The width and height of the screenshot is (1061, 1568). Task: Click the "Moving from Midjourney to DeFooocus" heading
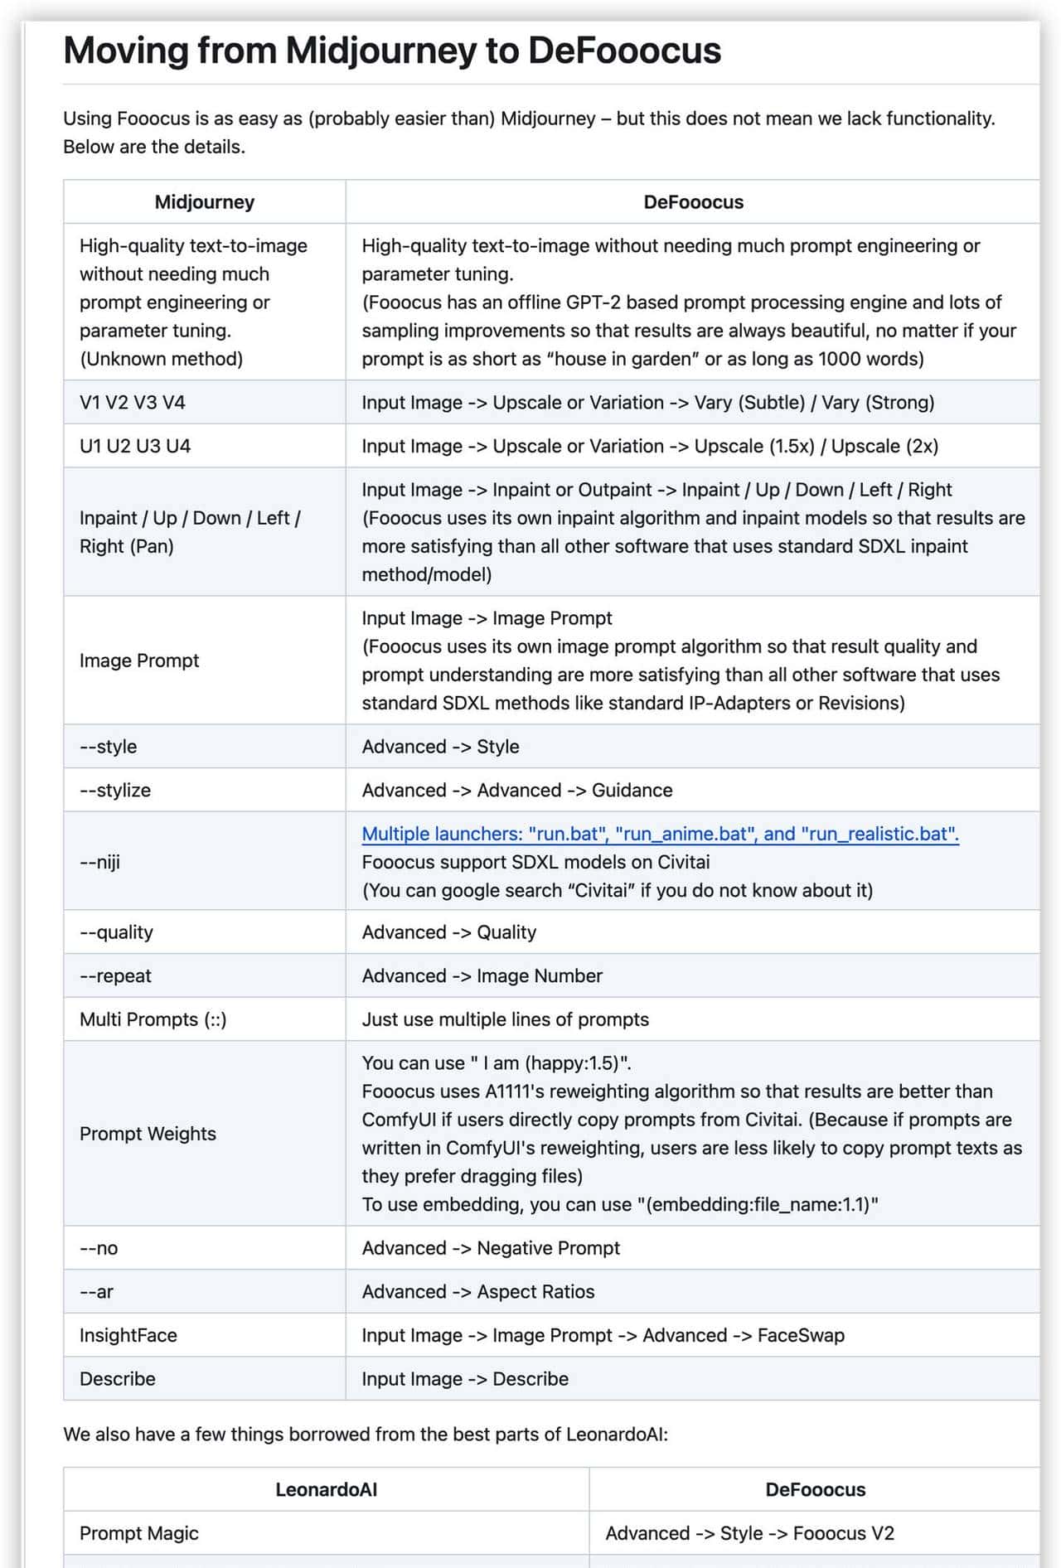(392, 51)
